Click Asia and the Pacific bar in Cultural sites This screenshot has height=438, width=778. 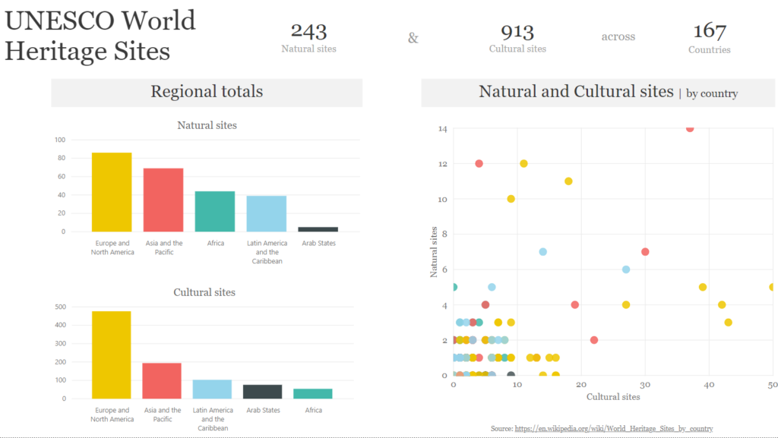pos(162,381)
